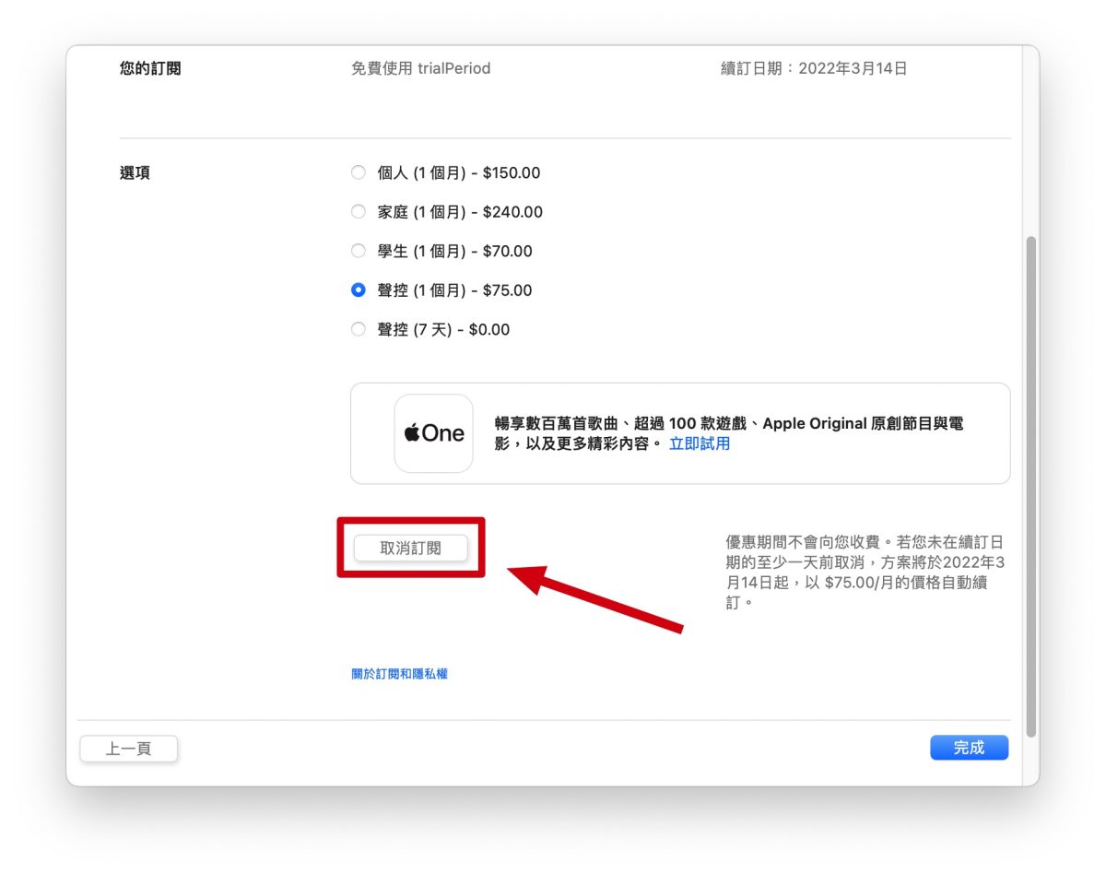The height and width of the screenshot is (874, 1106).
Task: Click the 優惠期間不會向您收費 notice text
Action: pyautogui.click(x=865, y=572)
